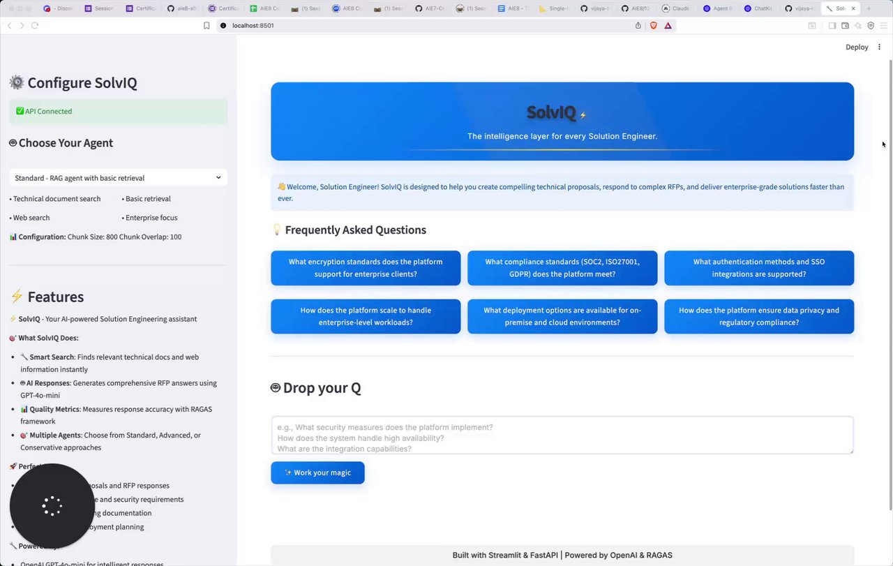Ask the data privacy and regulatory FAQ

coord(759,316)
